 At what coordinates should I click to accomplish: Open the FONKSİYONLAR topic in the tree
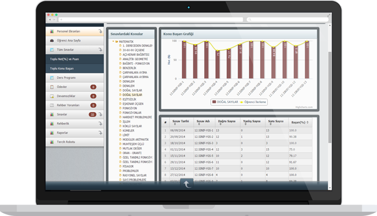[132, 113]
